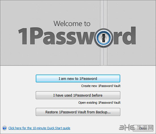Open the 10-minute Quick Start guide link
Screen dimensions: 156x134
(39, 128)
